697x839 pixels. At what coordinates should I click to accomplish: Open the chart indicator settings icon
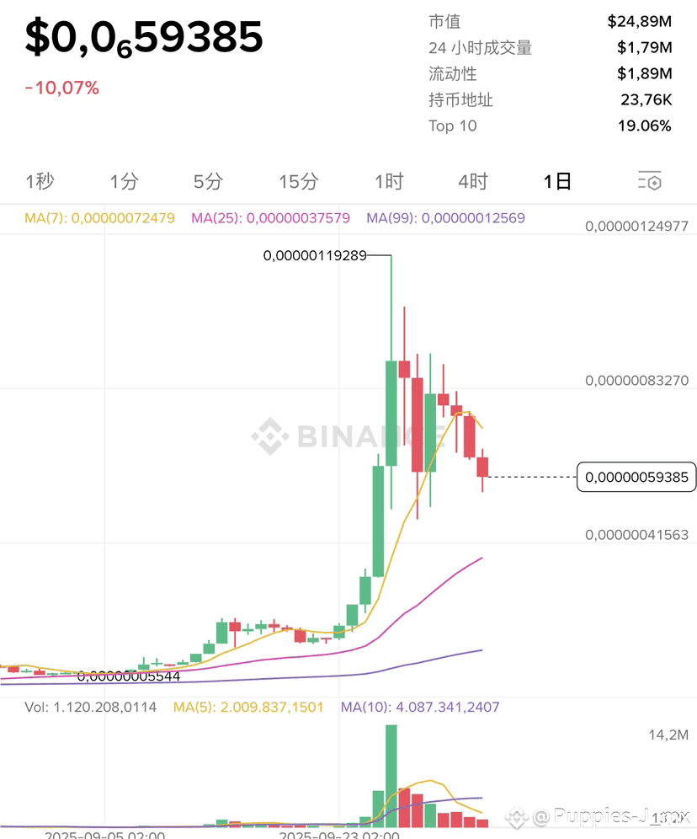tap(649, 181)
